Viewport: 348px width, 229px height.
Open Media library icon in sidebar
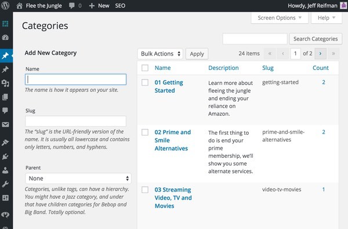tap(5, 83)
